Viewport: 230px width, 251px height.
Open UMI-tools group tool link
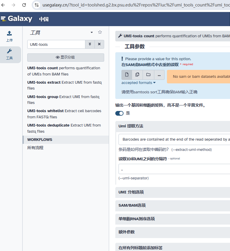[63, 100]
